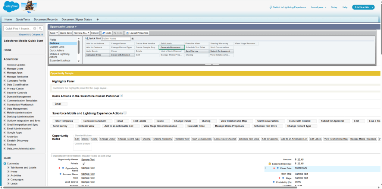The width and height of the screenshot is (382, 189).
Task: Click the red star beside Close Date
Action: click(274, 168)
